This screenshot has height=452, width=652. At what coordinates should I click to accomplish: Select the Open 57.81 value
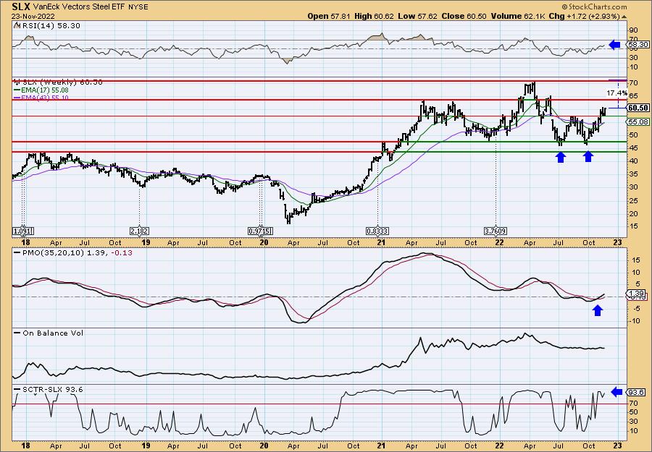click(x=330, y=16)
